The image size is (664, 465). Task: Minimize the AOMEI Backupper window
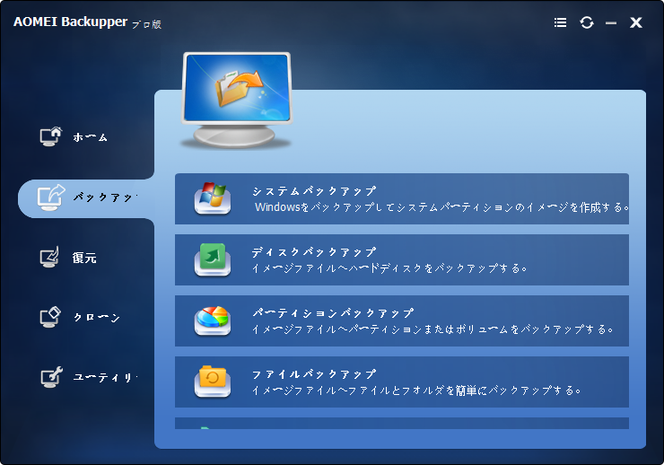coord(611,23)
